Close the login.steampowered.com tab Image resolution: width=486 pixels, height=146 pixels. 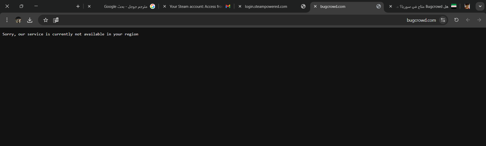point(240,7)
